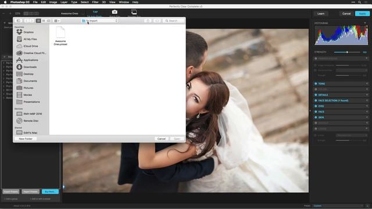Image resolution: width=372 pixels, height=209 pixels.
Task: Toggle the file dialog sidebar
Action: pyautogui.click(x=18, y=21)
